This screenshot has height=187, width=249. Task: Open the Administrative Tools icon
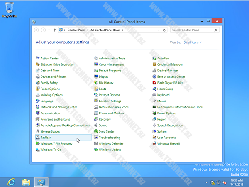click(96, 58)
